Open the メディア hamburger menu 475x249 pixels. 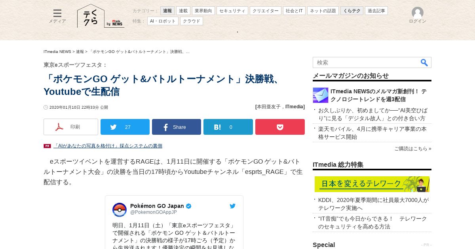pos(57,16)
